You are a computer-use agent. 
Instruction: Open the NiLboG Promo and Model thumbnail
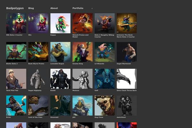point(83,23)
